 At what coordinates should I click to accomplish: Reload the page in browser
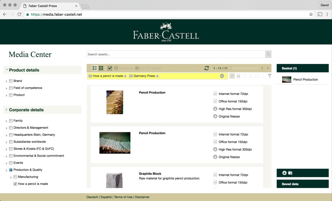pos(19,14)
